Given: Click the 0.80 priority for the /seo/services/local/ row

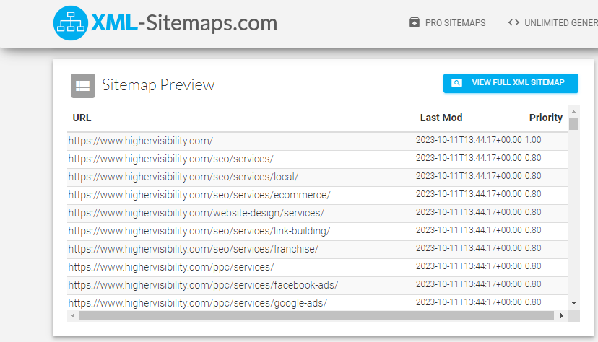Looking at the screenshot, I should tap(533, 176).
